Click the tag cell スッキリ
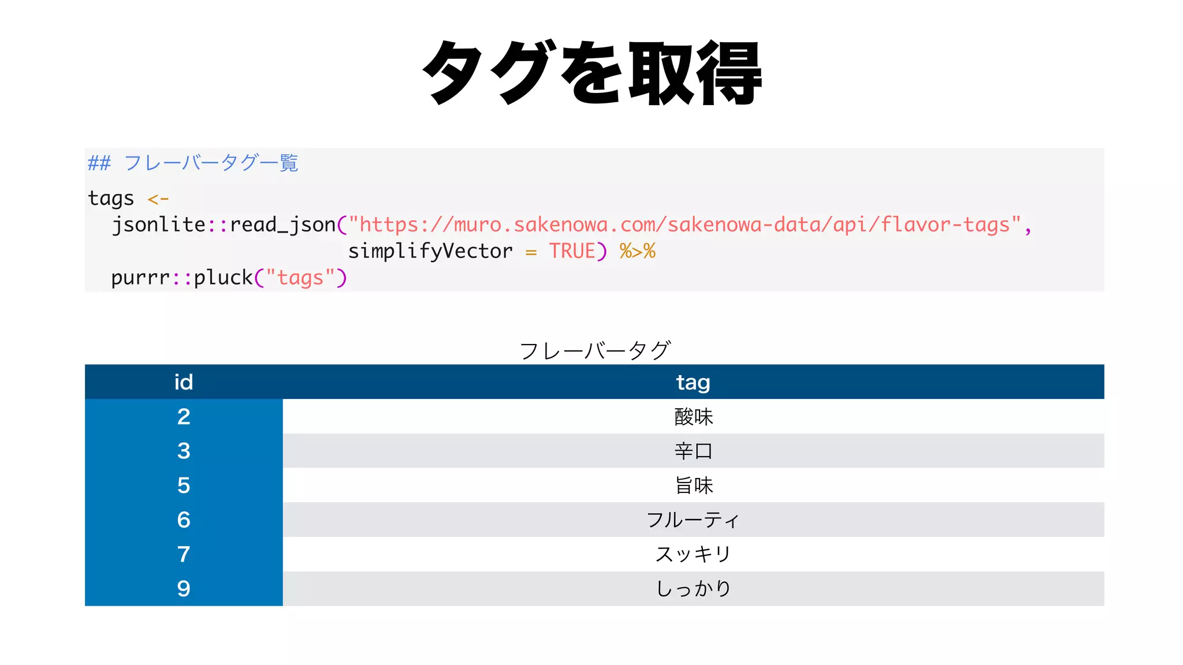The height and width of the screenshot is (665, 1183). (693, 554)
